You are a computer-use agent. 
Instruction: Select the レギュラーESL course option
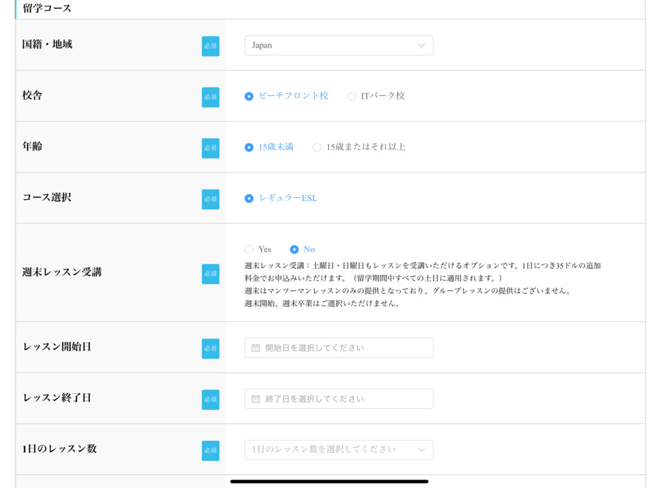pos(249,198)
